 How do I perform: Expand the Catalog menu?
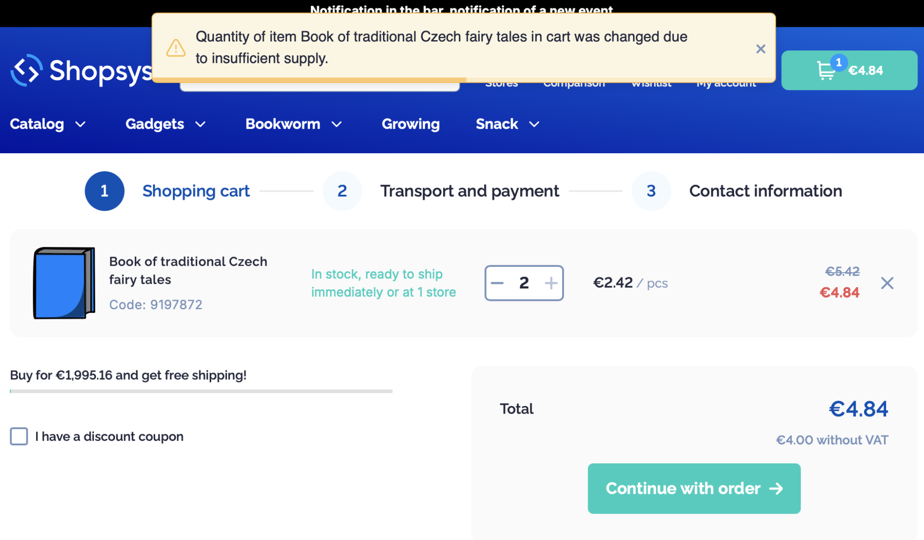(x=48, y=124)
